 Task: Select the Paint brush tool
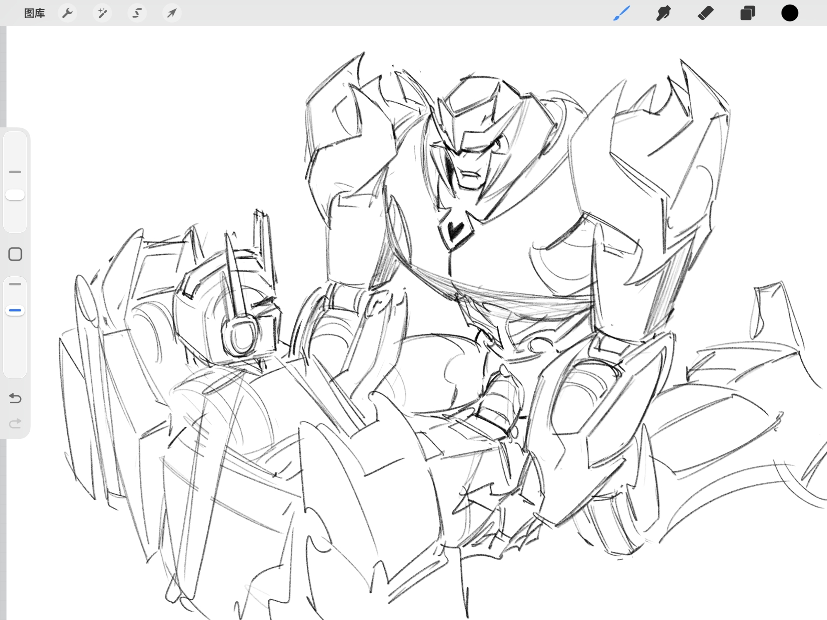point(621,13)
